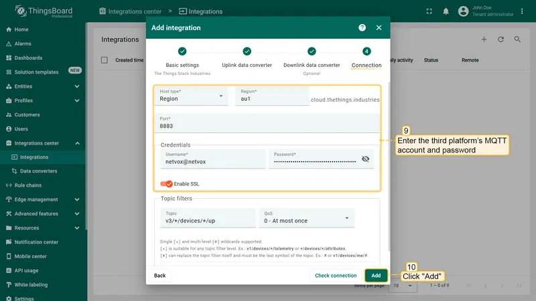Expand Resources chevron

[x=77, y=228]
